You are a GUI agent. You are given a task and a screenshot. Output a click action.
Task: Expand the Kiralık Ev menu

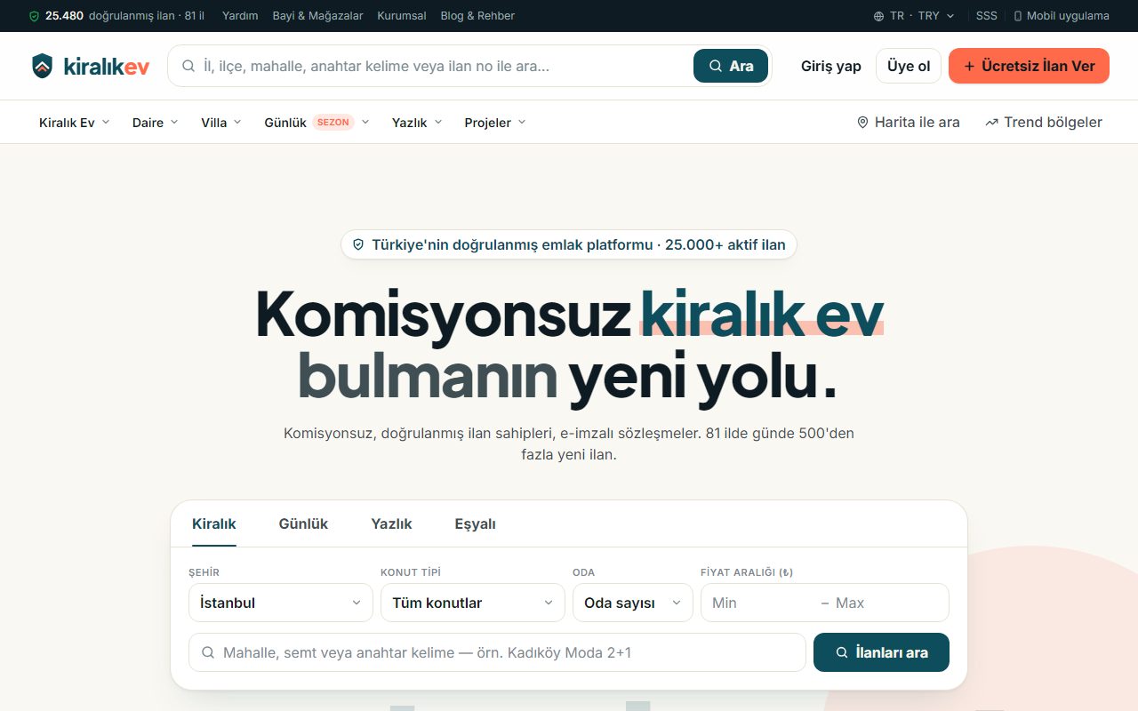coord(75,123)
